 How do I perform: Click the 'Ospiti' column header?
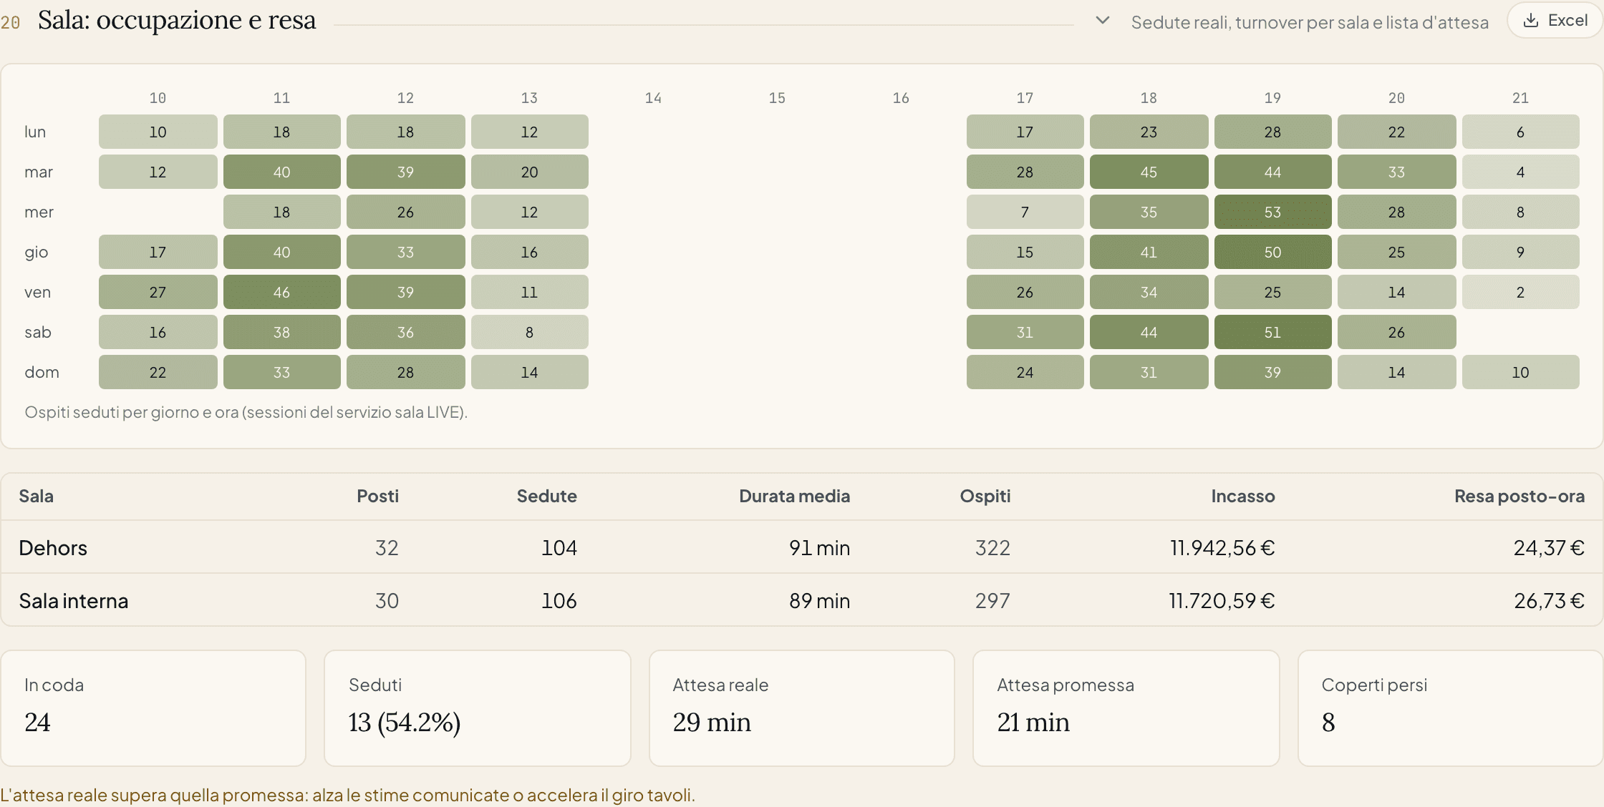pyautogui.click(x=985, y=496)
